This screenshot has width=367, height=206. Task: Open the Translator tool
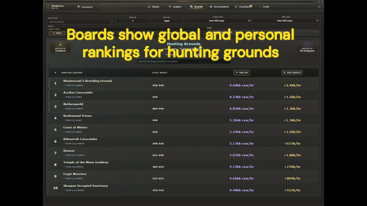coord(85,7)
